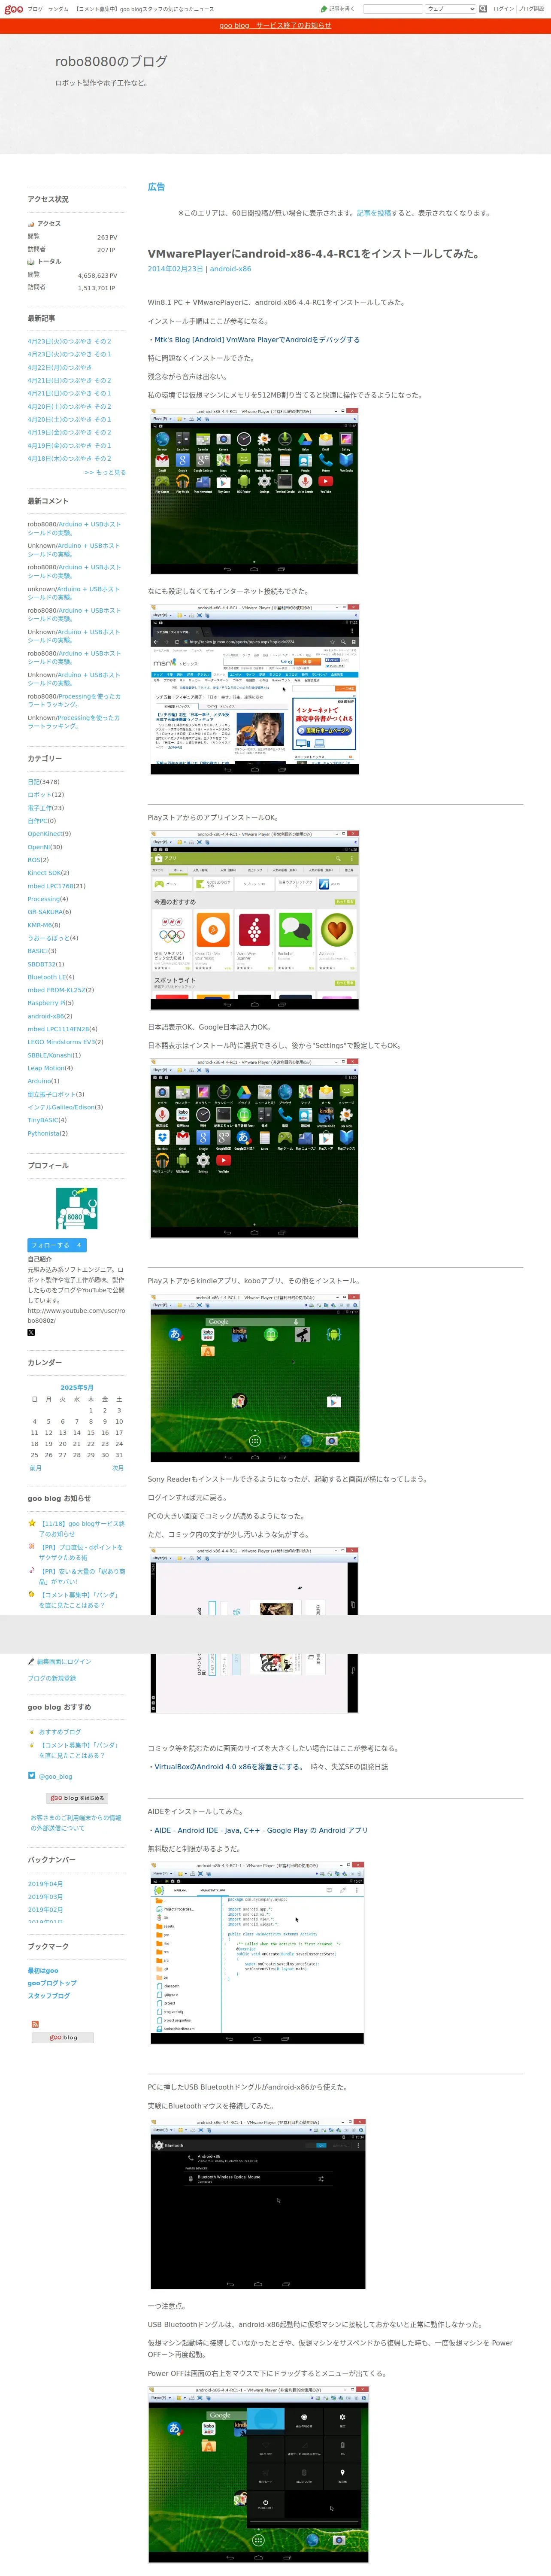
Task: Open the robo8080のブログ title
Action: 111,61
